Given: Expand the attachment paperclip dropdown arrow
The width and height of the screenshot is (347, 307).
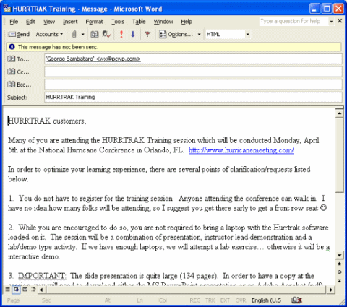Looking at the screenshot, I should 82,35.
